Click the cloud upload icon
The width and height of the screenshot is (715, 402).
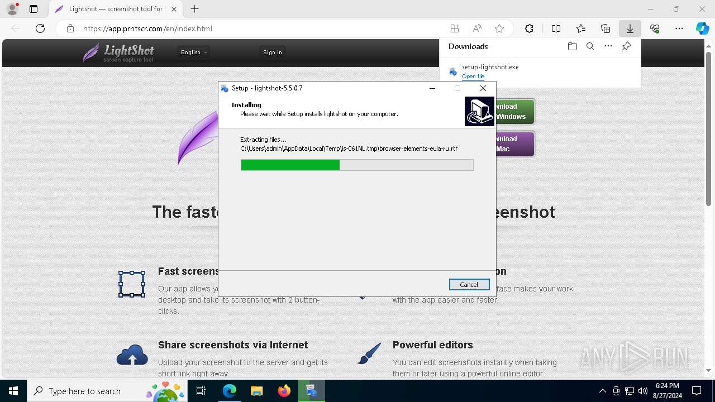132,355
